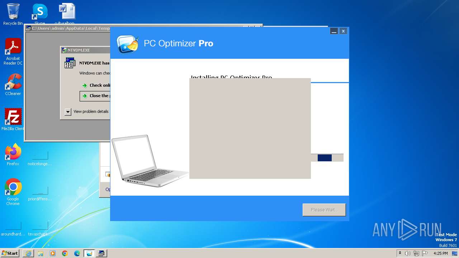Select the noticelonge... desktop file

tap(40, 158)
